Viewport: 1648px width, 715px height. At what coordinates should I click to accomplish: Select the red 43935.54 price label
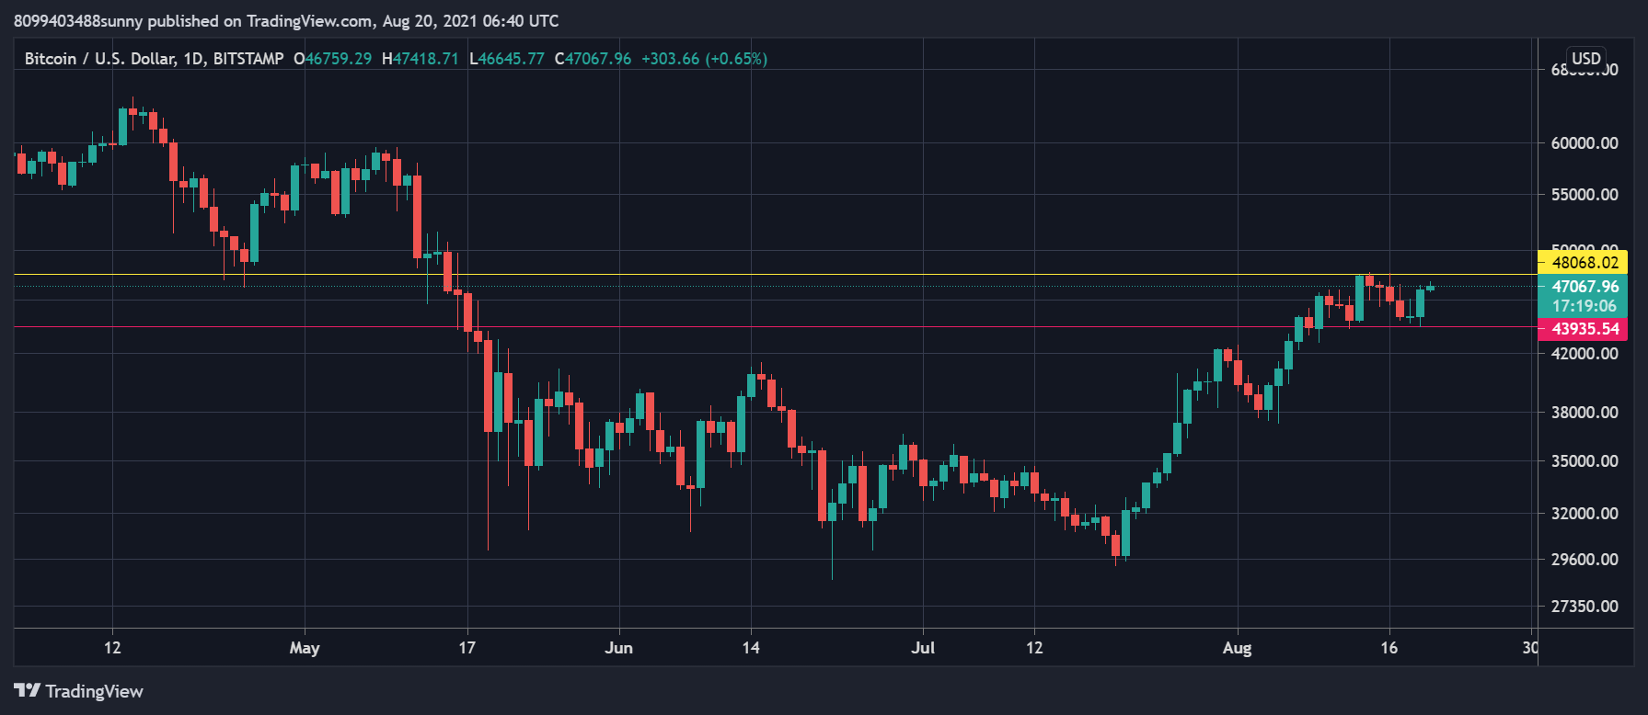[x=1583, y=329]
